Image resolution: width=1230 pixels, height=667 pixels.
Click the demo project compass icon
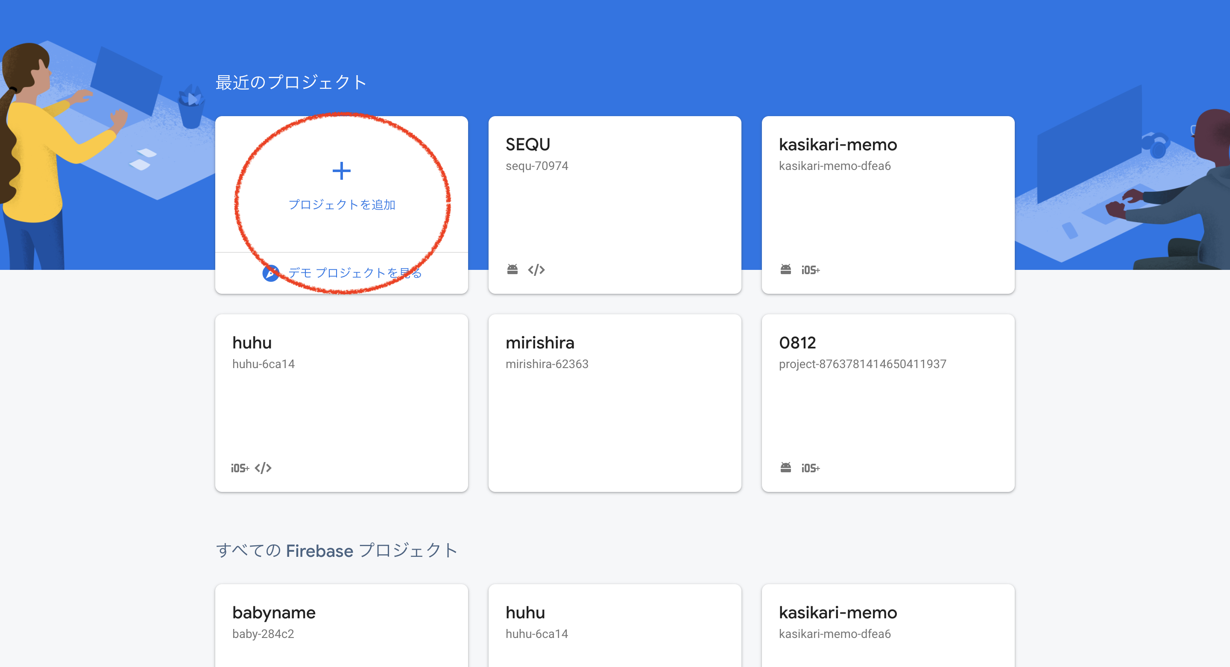click(x=271, y=272)
